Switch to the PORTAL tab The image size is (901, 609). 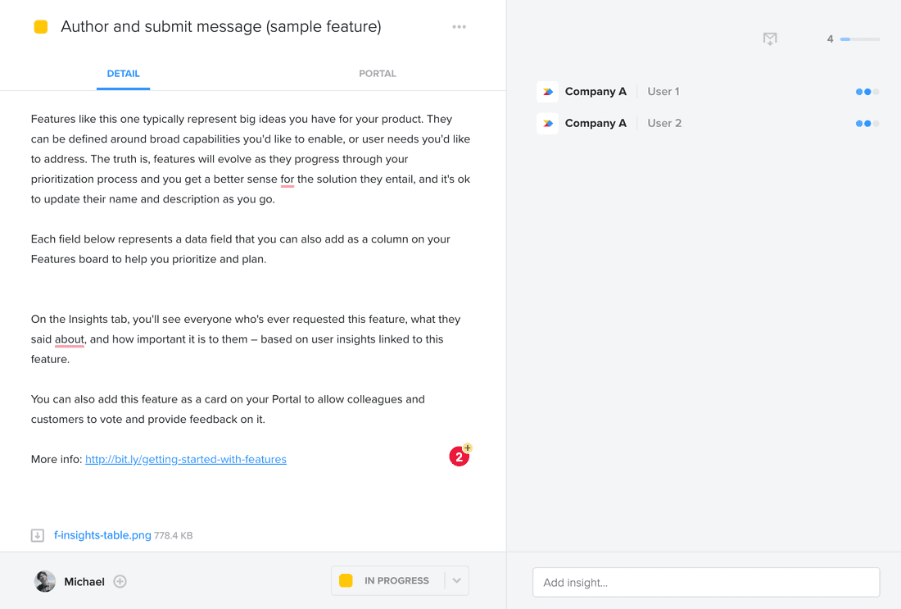pos(378,73)
